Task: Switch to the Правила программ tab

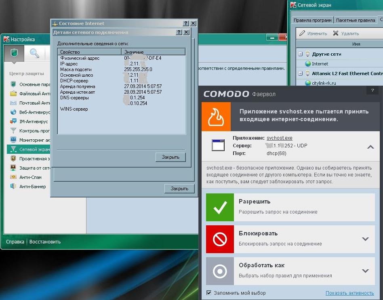Action: (x=312, y=20)
